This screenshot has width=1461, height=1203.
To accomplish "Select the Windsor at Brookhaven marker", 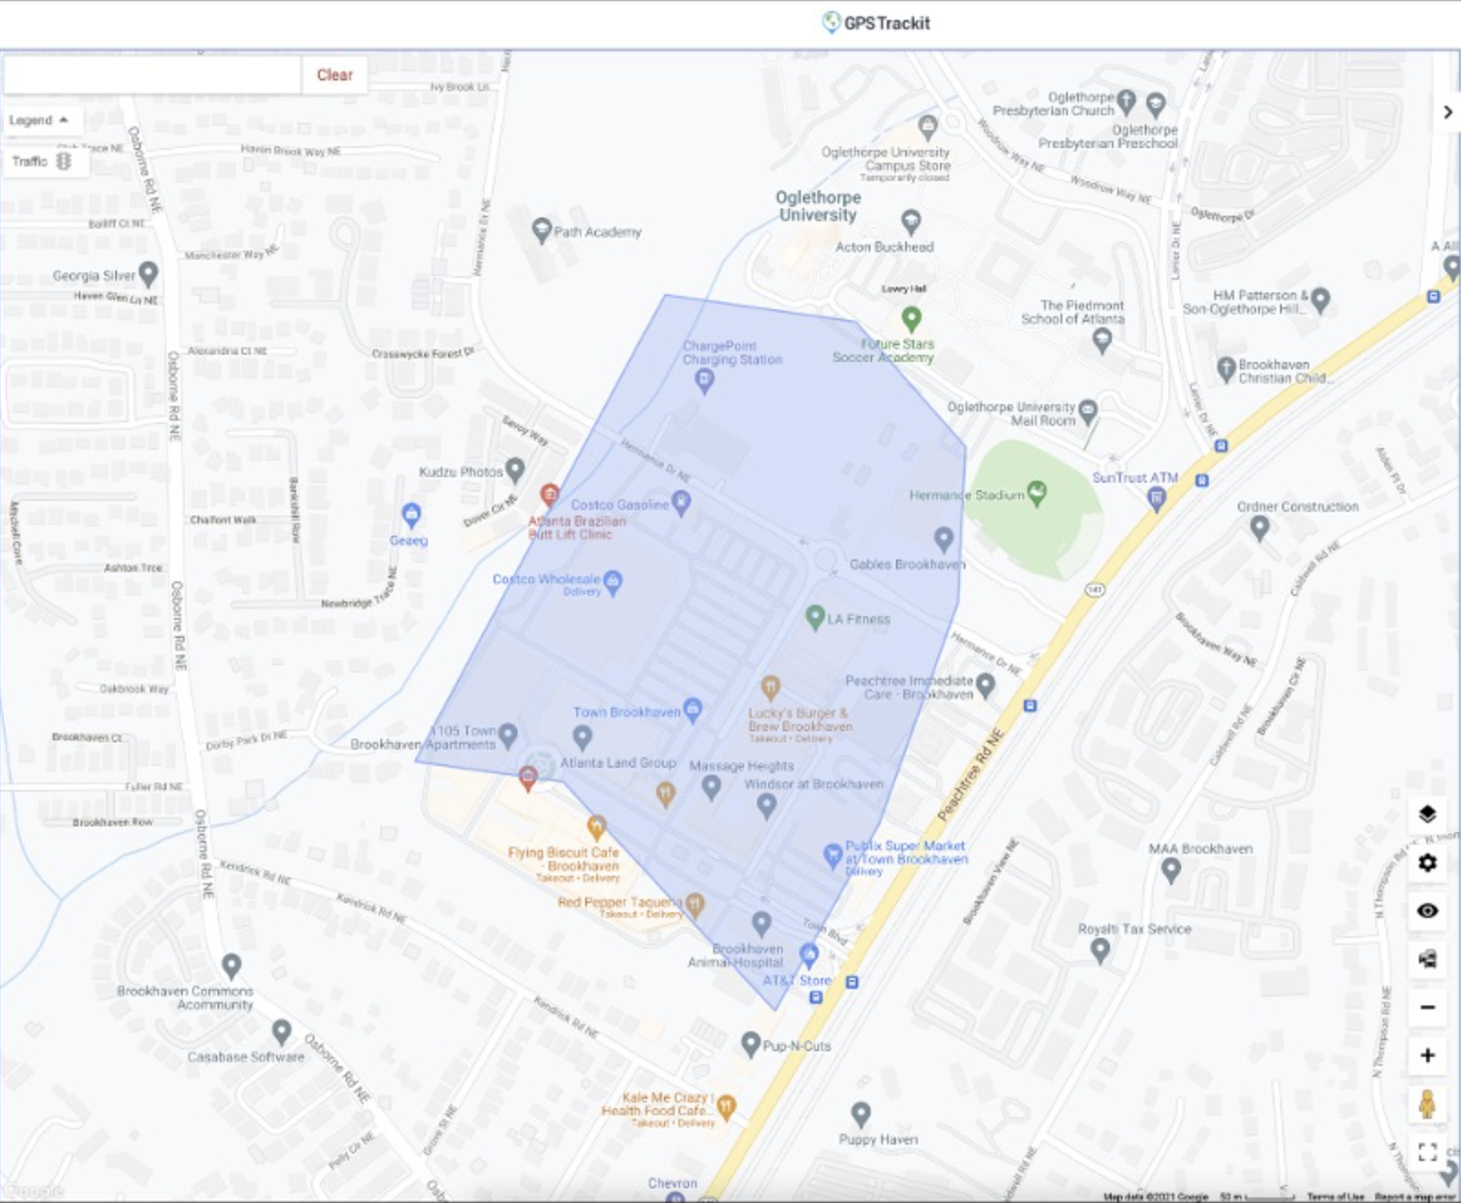I will click(766, 805).
